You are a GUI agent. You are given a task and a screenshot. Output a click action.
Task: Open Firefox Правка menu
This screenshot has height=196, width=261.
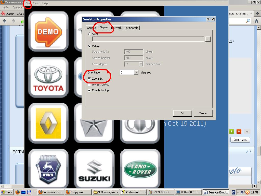17,7
